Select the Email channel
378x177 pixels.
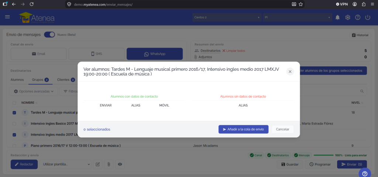coord(38,54)
